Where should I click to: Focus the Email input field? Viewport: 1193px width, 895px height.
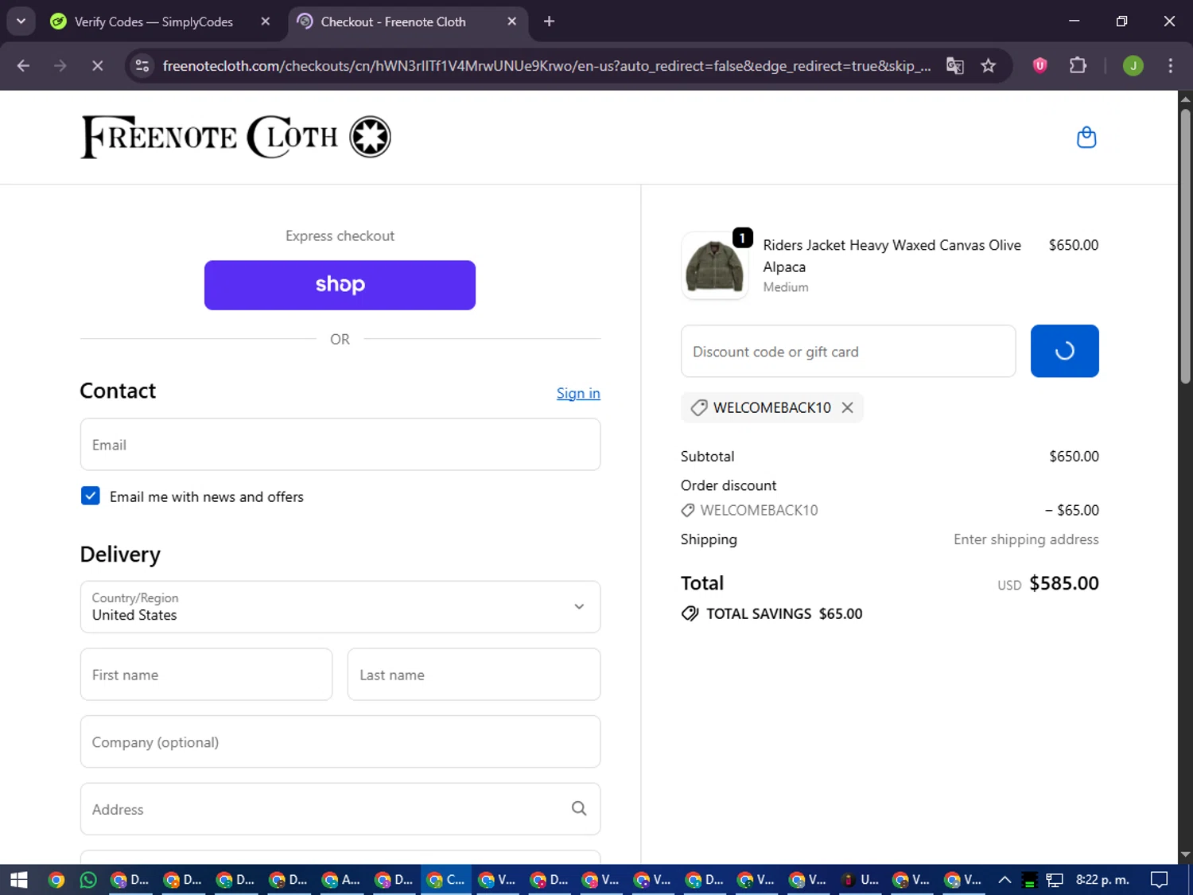340,445
